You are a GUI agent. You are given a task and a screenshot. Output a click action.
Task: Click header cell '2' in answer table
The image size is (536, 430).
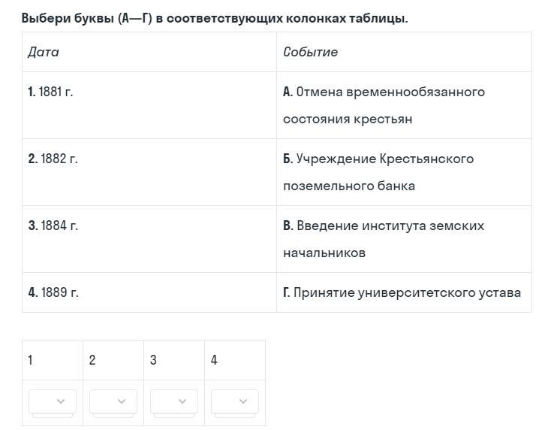[x=113, y=360]
